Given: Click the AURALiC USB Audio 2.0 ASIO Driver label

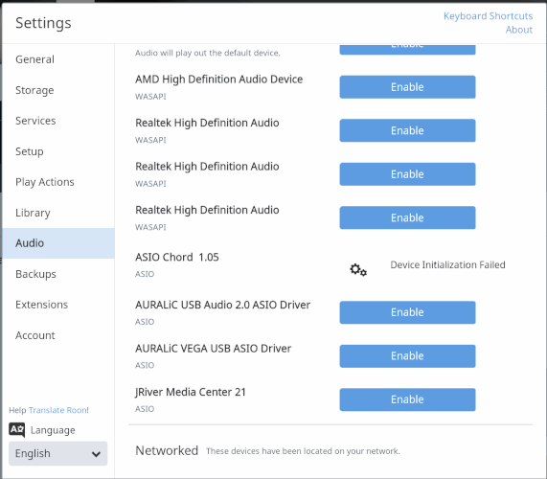Looking at the screenshot, I should click(222, 305).
